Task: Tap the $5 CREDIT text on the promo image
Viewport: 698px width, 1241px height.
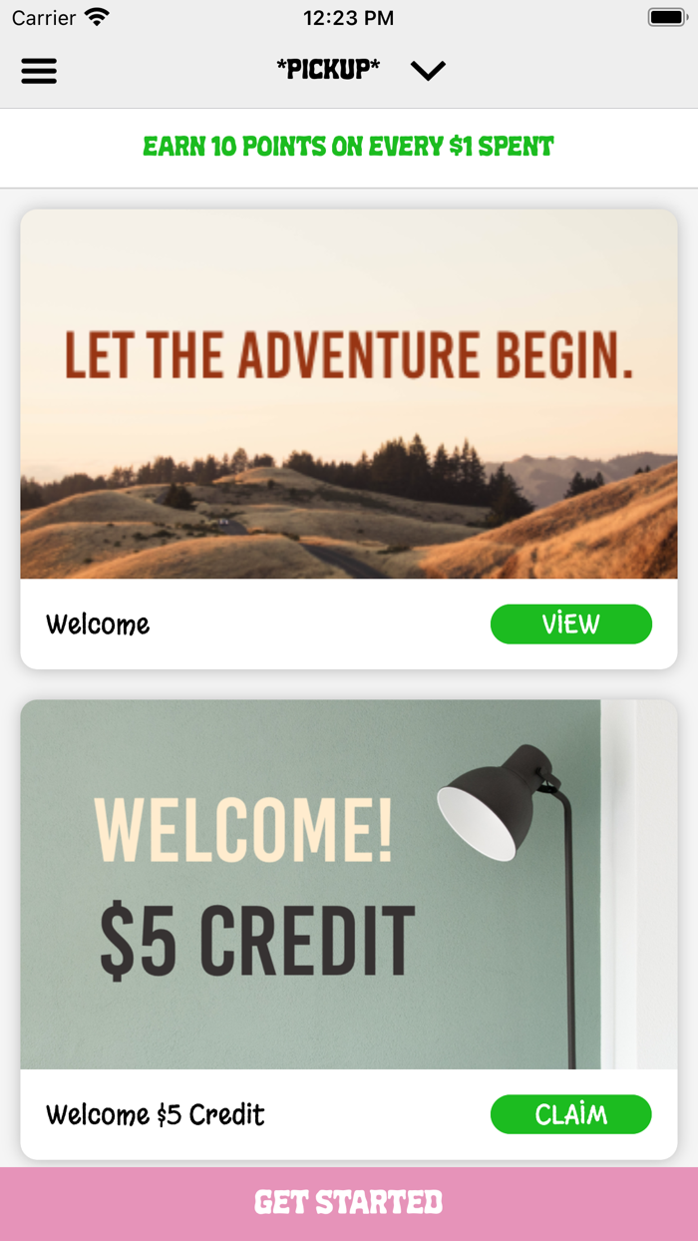Action: [x=257, y=941]
